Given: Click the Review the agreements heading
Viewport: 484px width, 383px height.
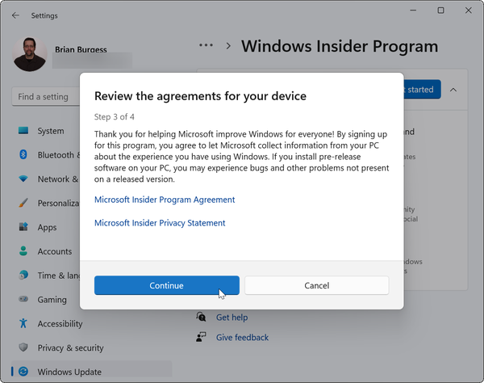Looking at the screenshot, I should coord(200,96).
